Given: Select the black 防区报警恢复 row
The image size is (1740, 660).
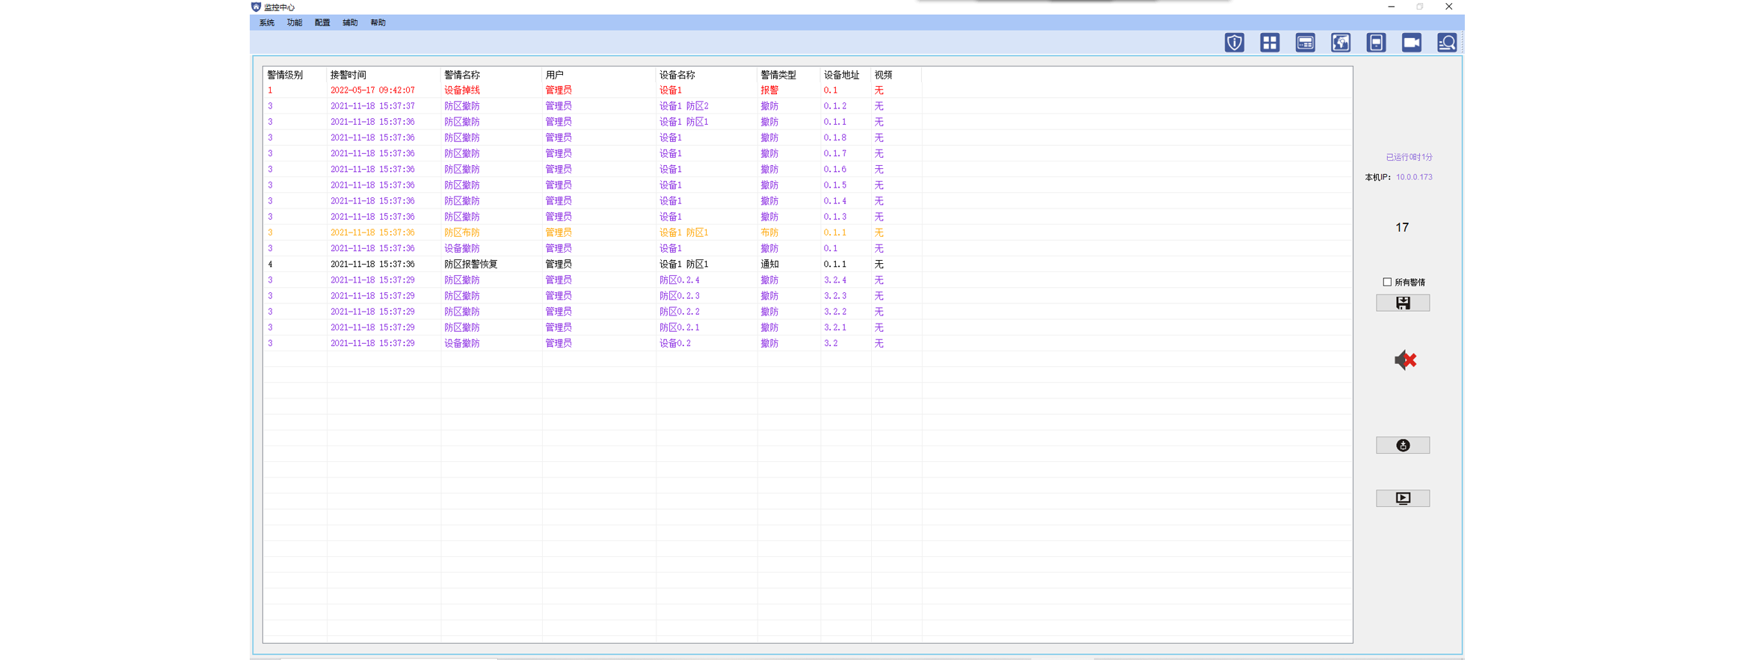Looking at the screenshot, I should [808, 264].
